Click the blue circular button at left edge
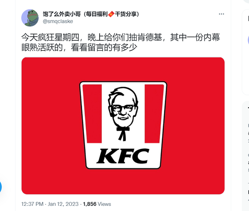This screenshot has width=249, height=211. point(0,187)
